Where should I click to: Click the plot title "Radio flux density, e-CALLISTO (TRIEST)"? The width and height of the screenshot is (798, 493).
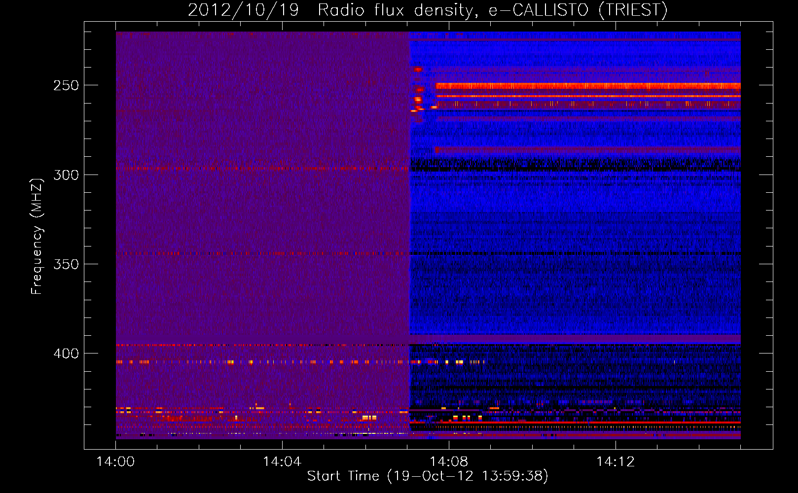[x=492, y=10]
